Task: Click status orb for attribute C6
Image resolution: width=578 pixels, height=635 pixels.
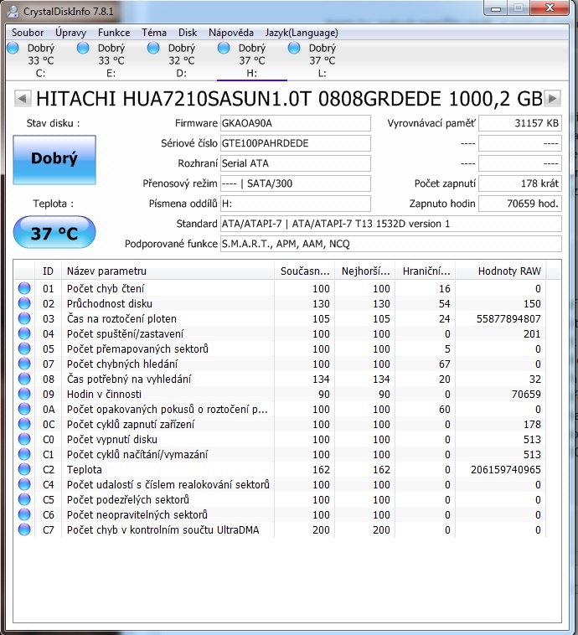Action: 24,514
